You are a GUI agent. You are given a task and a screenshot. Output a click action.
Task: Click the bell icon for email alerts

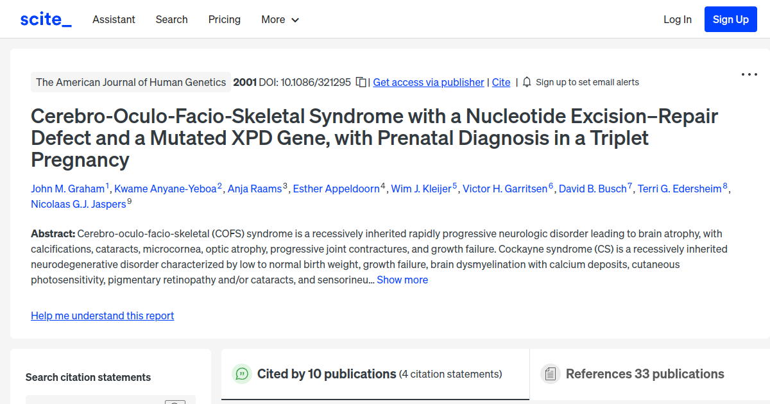(526, 82)
